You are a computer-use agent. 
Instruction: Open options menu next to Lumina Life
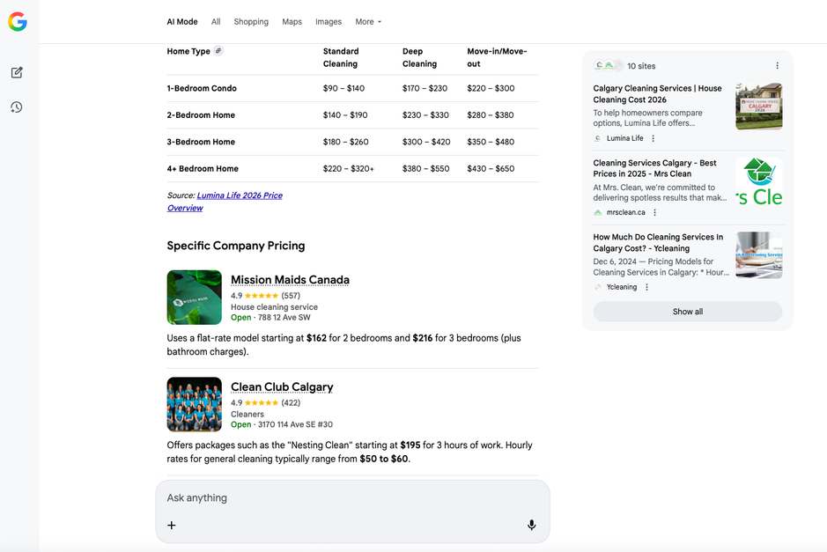[x=653, y=138]
